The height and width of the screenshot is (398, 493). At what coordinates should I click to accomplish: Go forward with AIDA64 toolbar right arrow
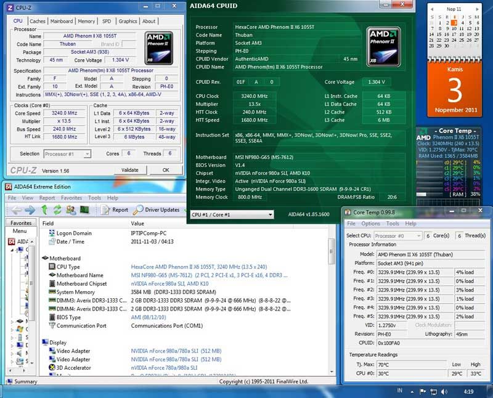coord(30,209)
